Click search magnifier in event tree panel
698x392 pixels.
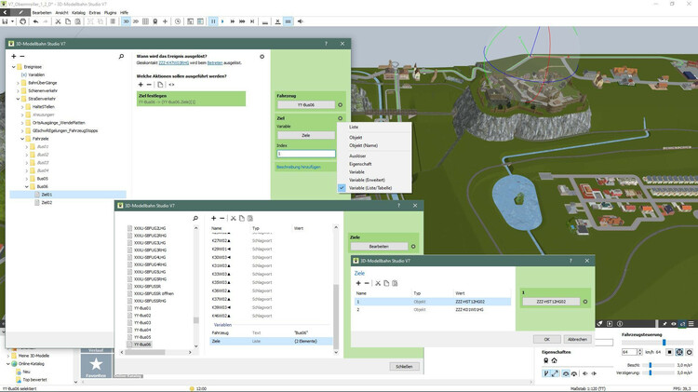pyautogui.click(x=121, y=57)
